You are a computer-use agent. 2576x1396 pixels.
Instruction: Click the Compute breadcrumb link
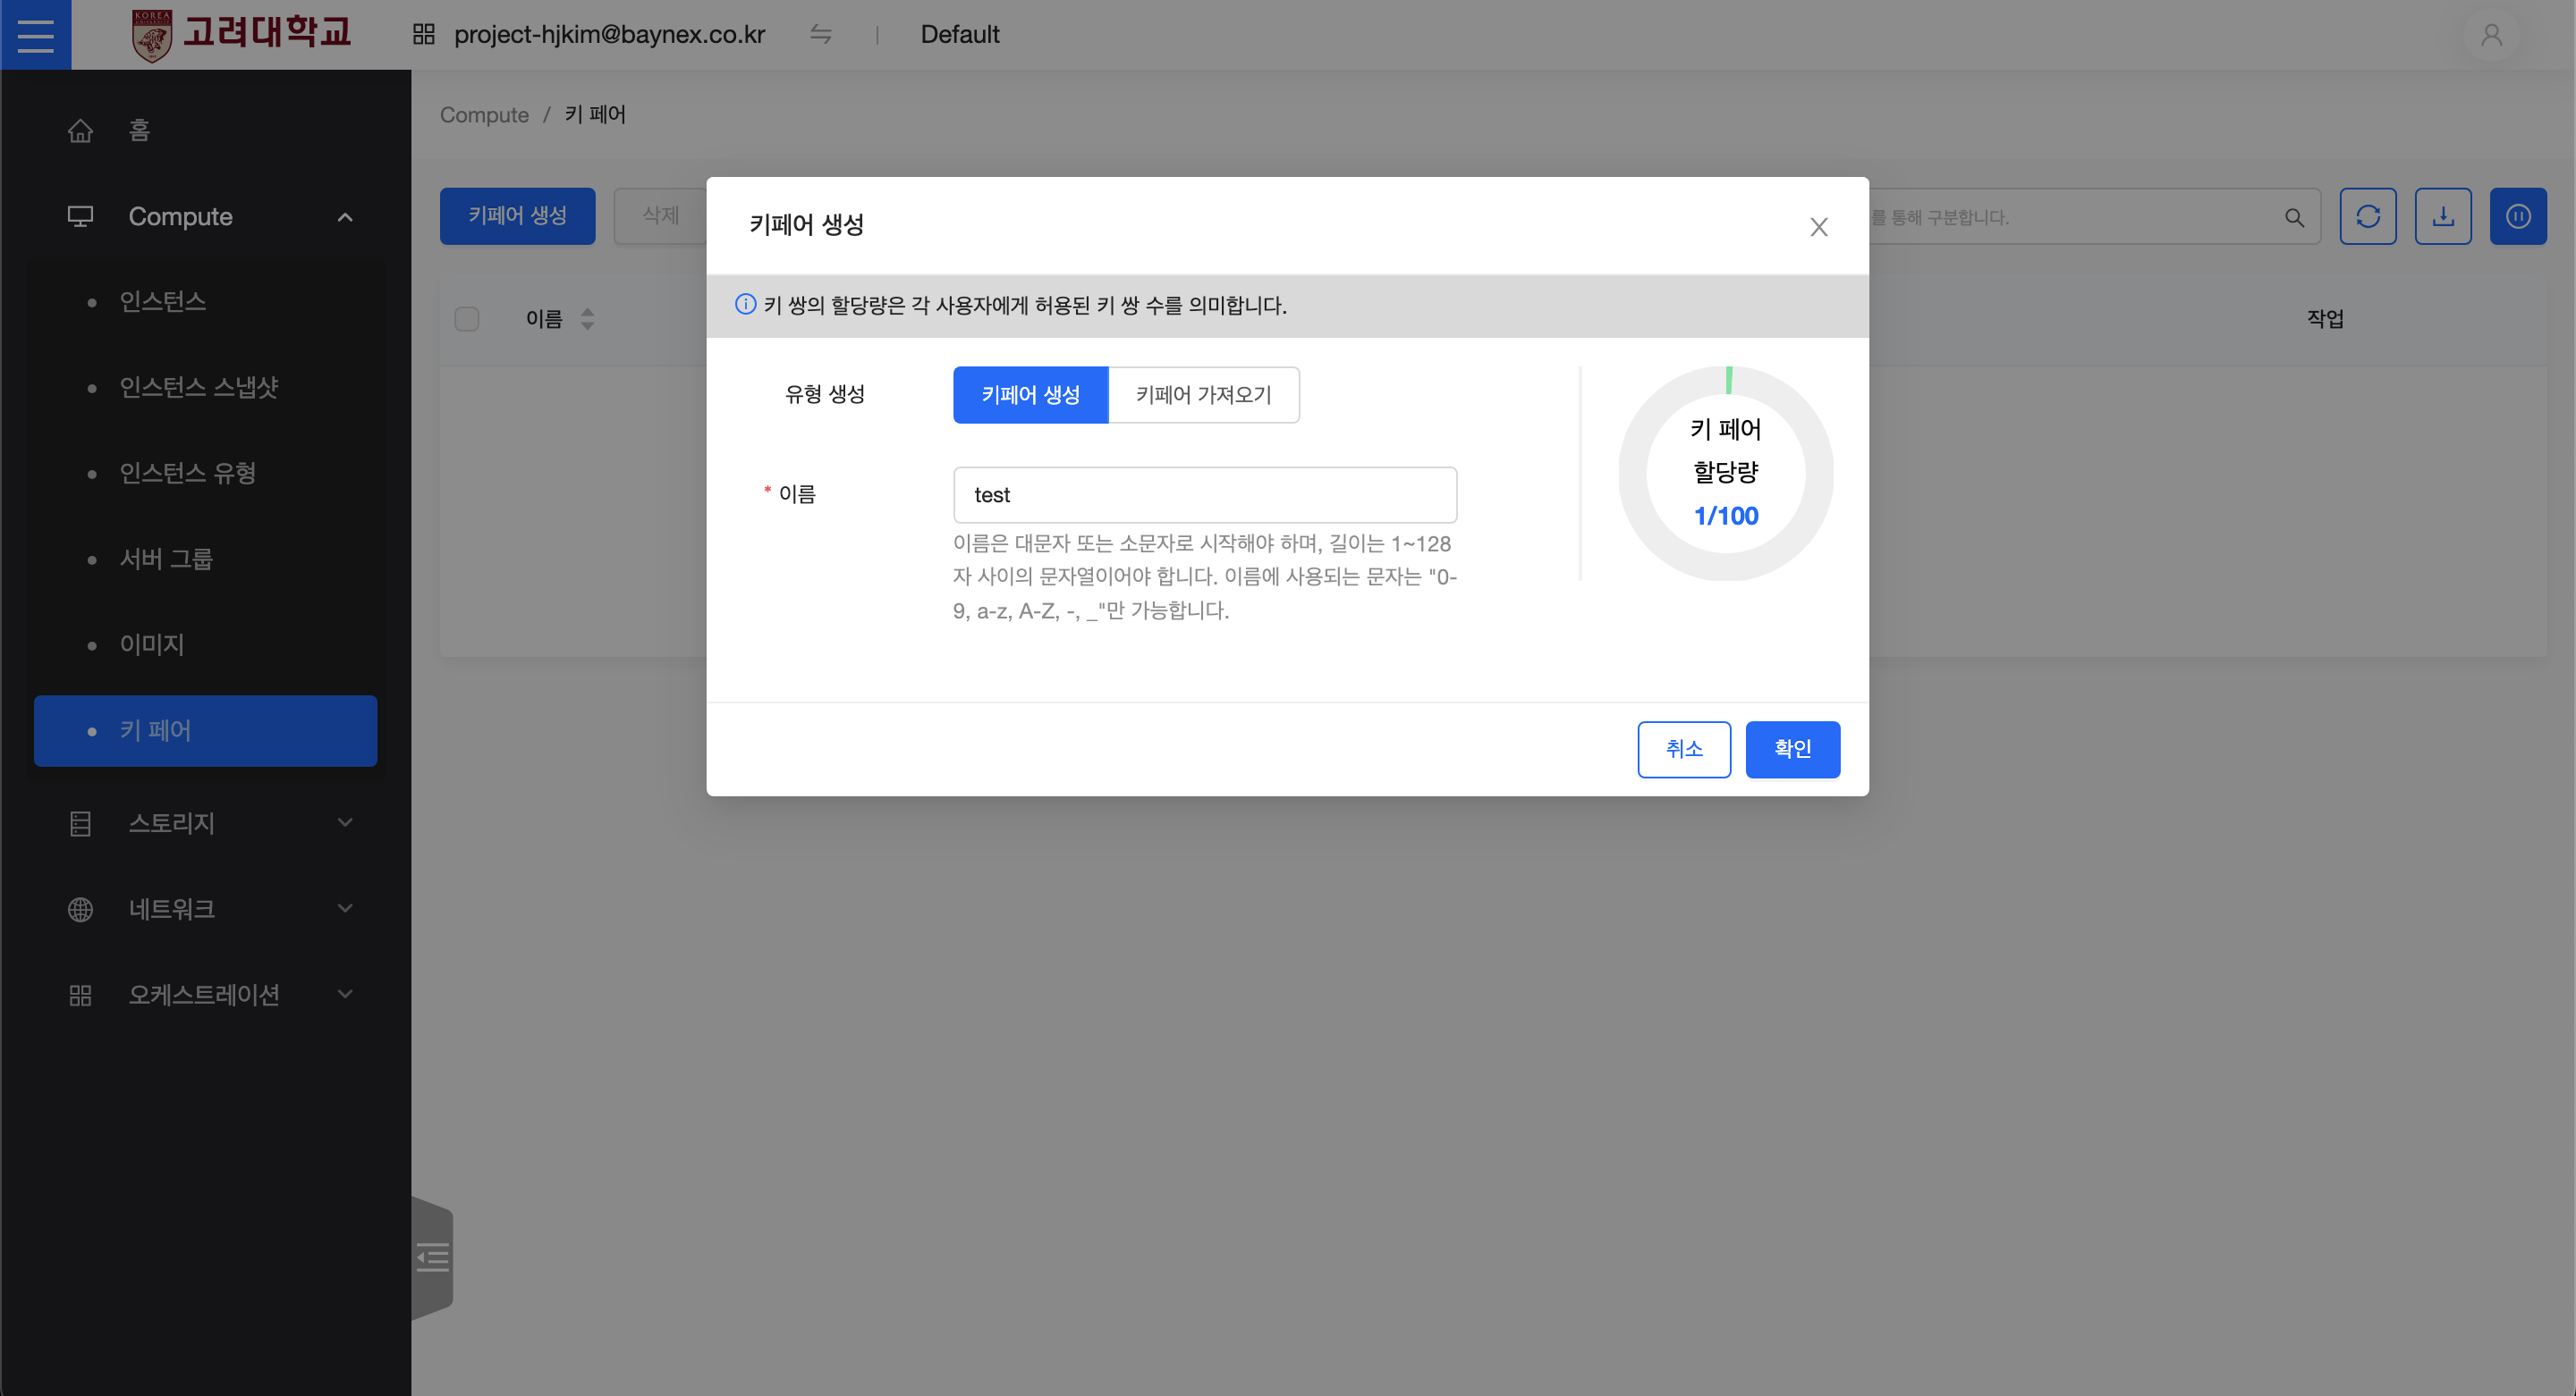click(x=484, y=115)
